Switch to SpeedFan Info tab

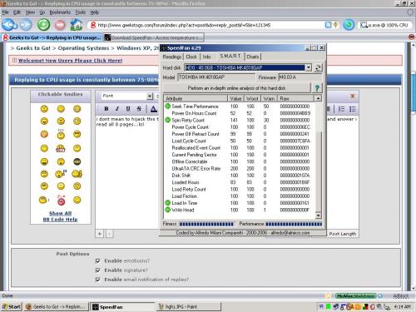coord(206,57)
